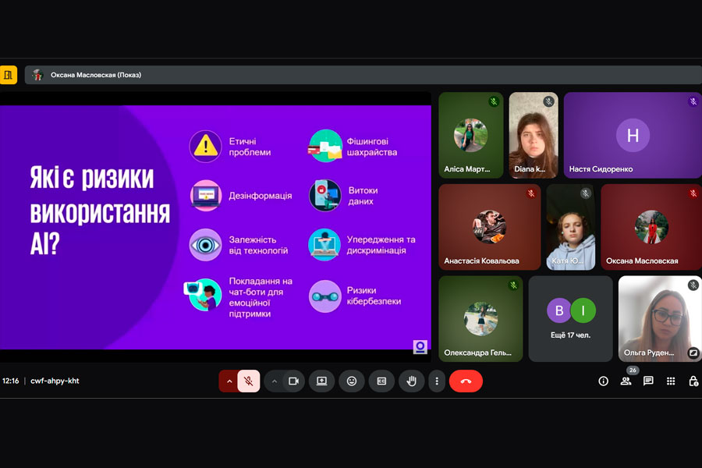This screenshot has width=702, height=468.
Task: Open the chat panel icon
Action: [648, 381]
